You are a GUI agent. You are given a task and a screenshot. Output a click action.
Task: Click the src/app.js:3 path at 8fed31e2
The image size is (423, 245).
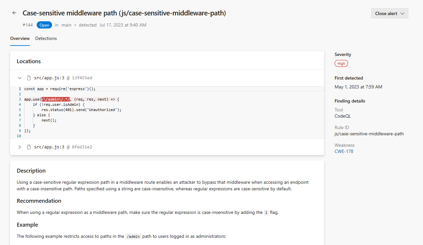(49, 147)
